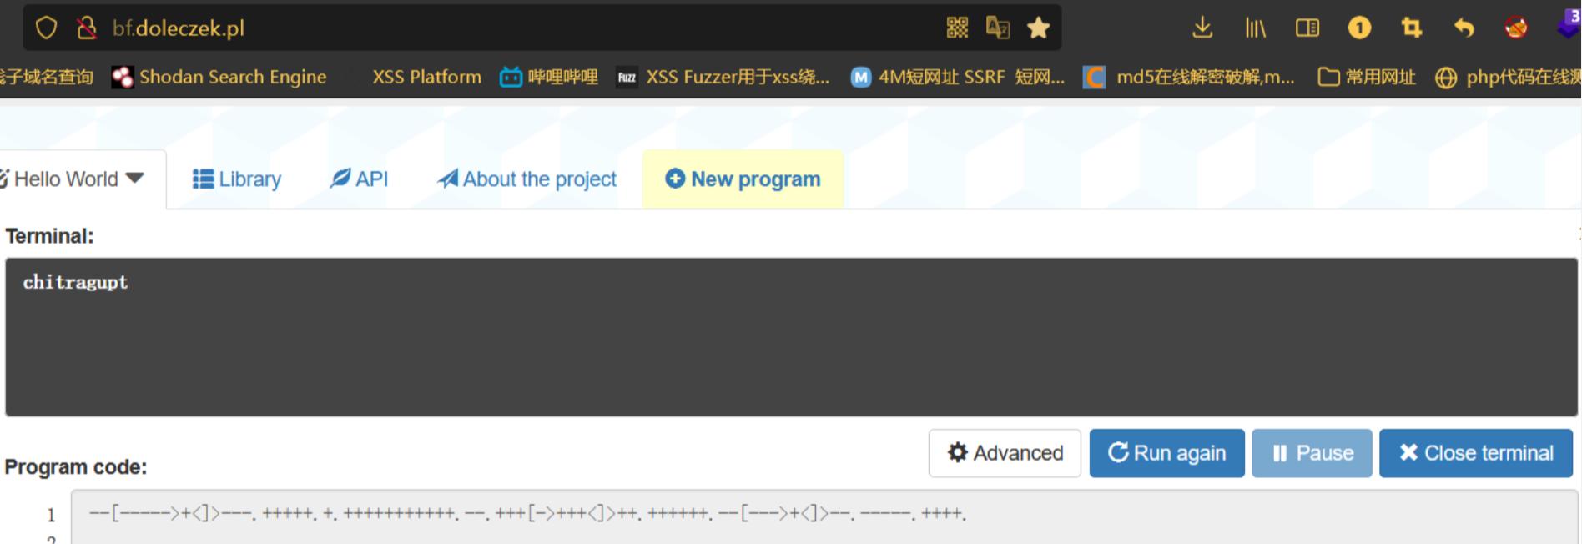Create a New program
The image size is (1582, 544).
743,179
